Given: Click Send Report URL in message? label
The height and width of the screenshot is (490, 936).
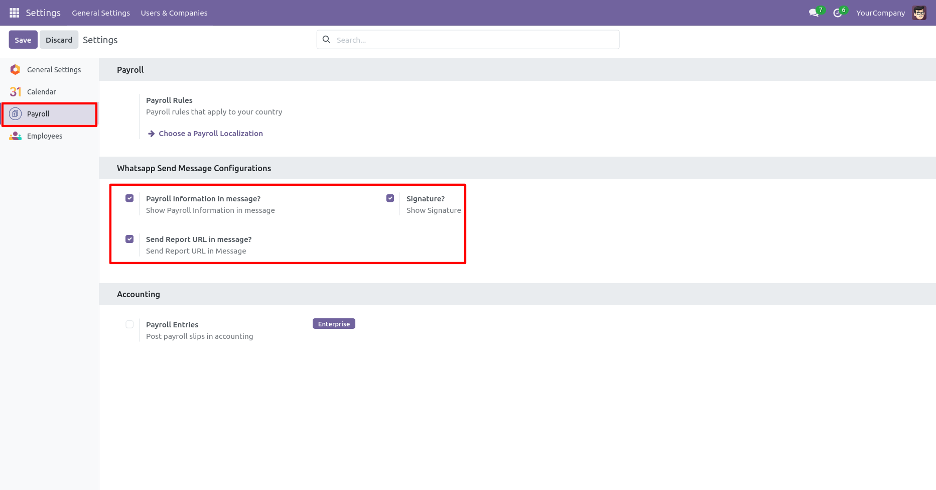Looking at the screenshot, I should (199, 239).
